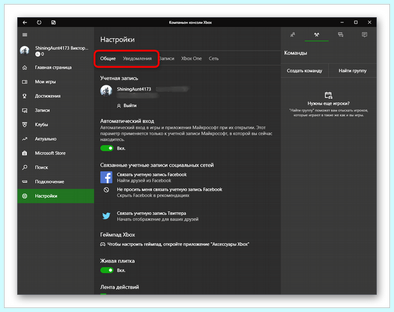
Task: Switch to the Общие tab
Action: pos(108,58)
